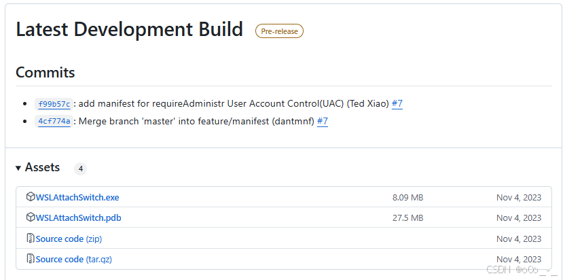Click the Commits heading
563x280 pixels.
pos(46,72)
